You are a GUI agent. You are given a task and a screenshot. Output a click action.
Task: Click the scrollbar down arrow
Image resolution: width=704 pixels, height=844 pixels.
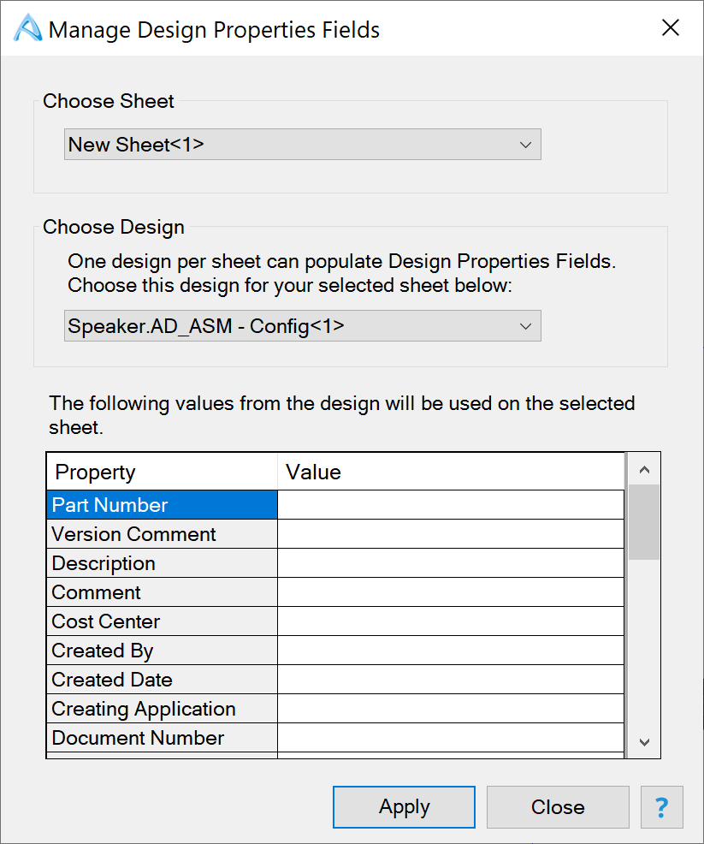pyautogui.click(x=644, y=742)
